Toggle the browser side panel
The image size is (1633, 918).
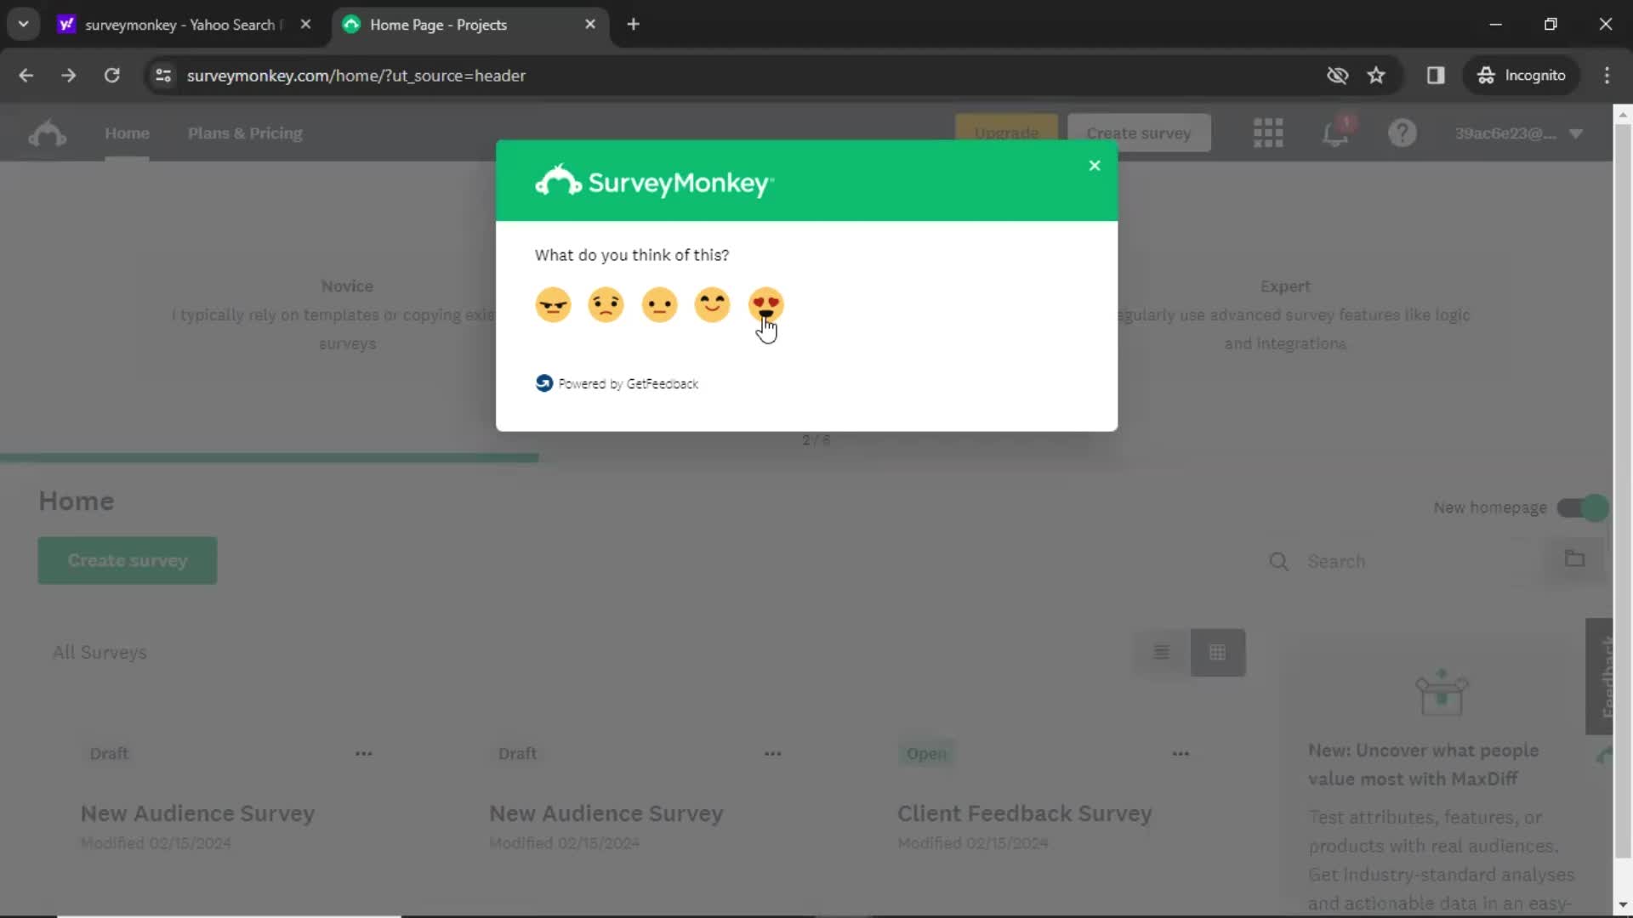[1436, 76]
